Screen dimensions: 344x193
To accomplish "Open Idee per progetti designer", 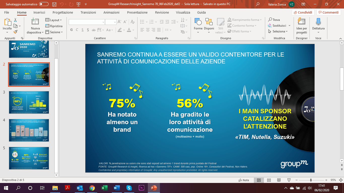I will [301, 26].
